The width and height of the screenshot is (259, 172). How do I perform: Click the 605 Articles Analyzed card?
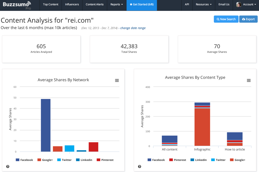coord(41,49)
